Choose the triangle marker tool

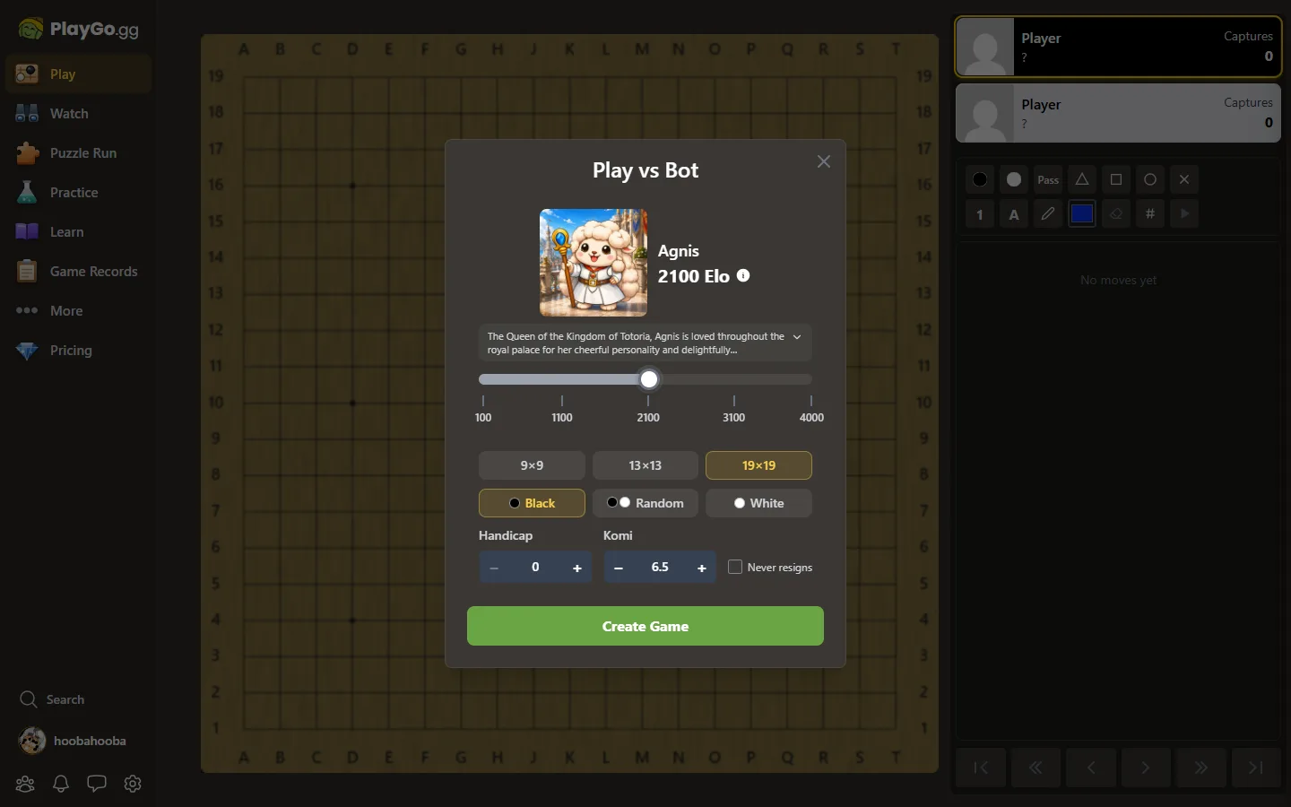coord(1082,179)
